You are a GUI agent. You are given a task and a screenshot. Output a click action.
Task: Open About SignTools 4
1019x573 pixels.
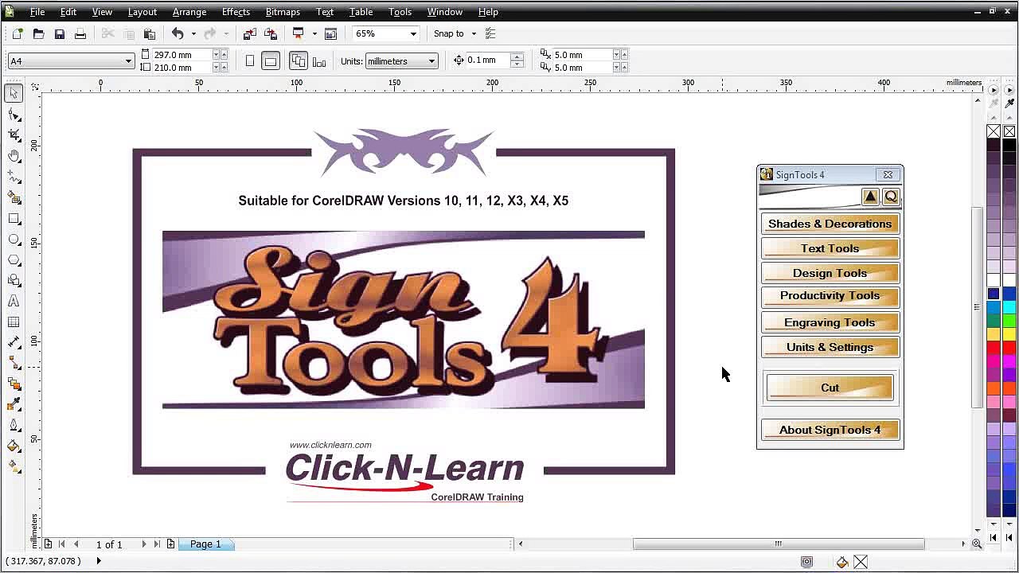pyautogui.click(x=830, y=430)
